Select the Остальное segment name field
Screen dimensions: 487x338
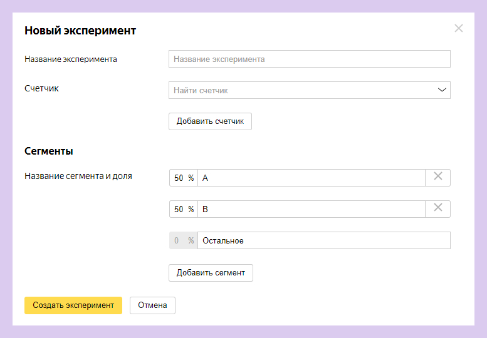click(x=323, y=240)
